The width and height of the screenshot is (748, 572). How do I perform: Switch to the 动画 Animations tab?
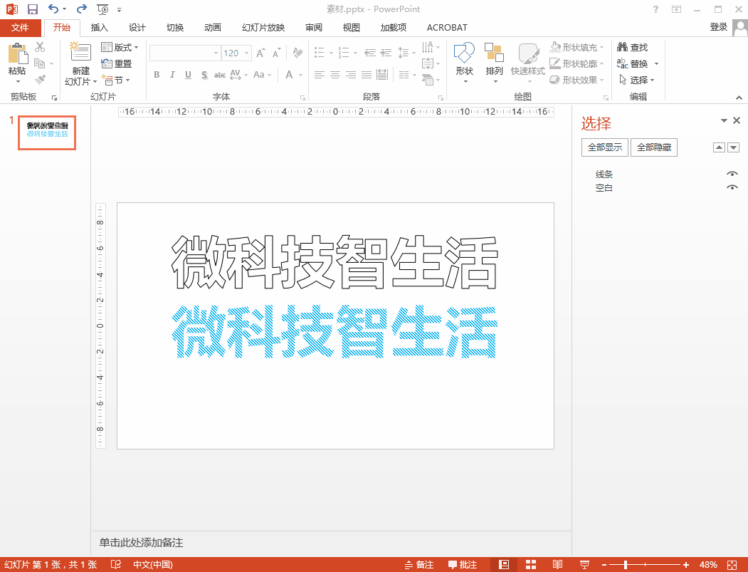(x=212, y=28)
